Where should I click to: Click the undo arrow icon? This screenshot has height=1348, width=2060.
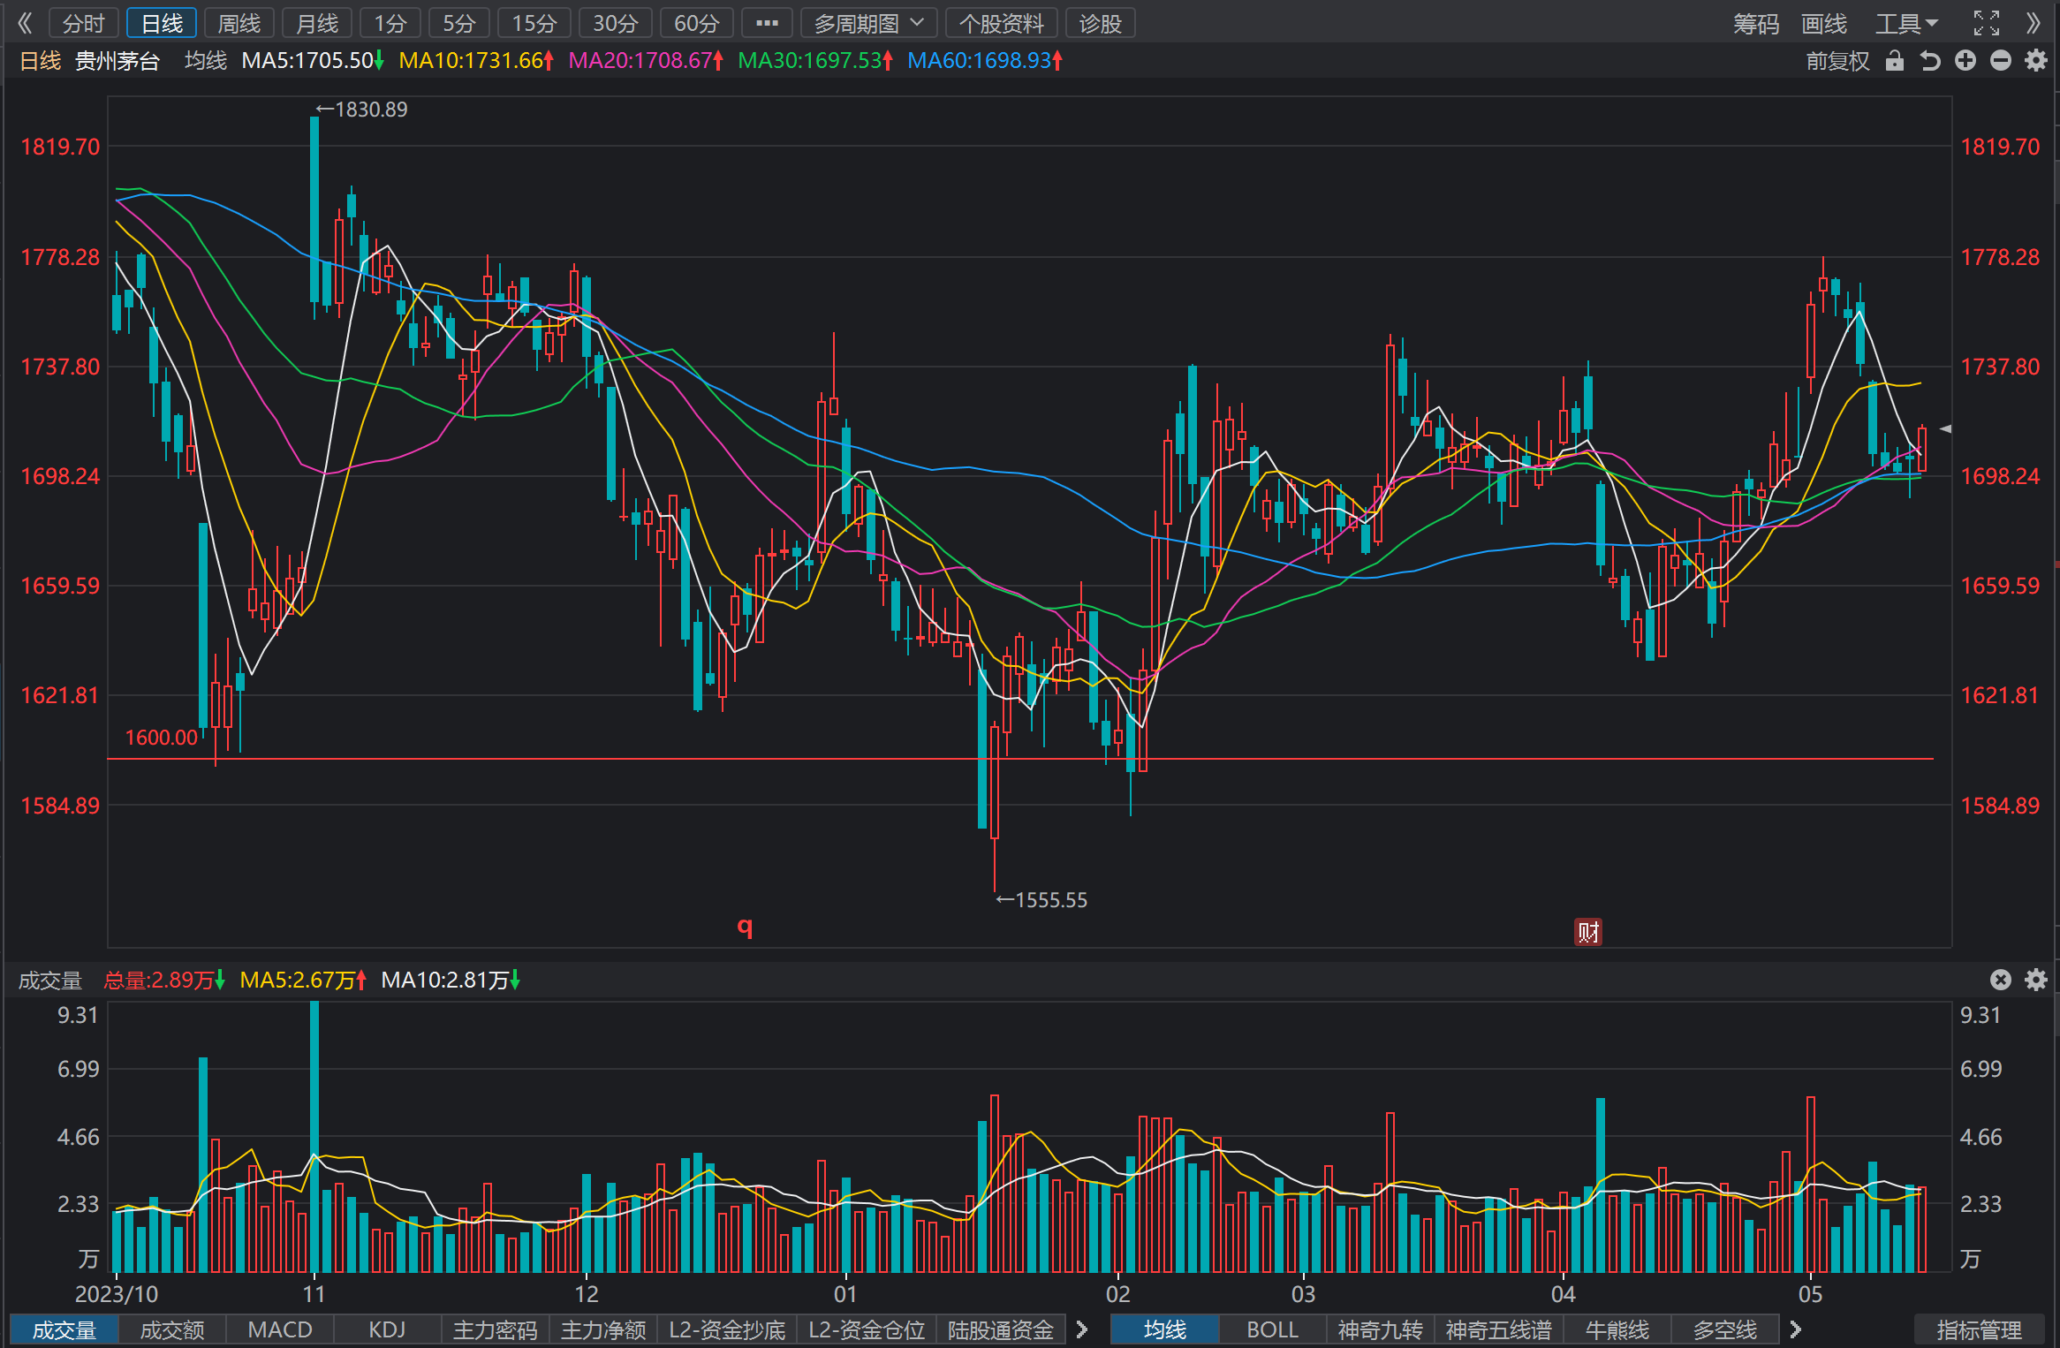[1930, 60]
